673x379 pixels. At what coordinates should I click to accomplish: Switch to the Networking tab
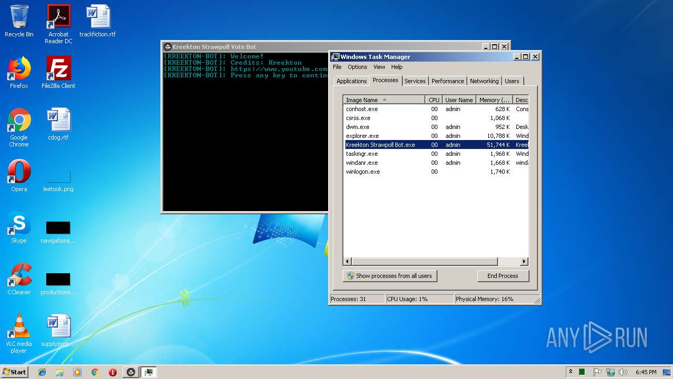tap(484, 81)
